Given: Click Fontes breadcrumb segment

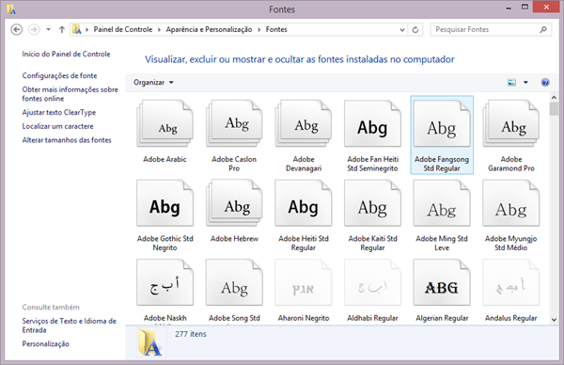Looking at the screenshot, I should point(276,29).
